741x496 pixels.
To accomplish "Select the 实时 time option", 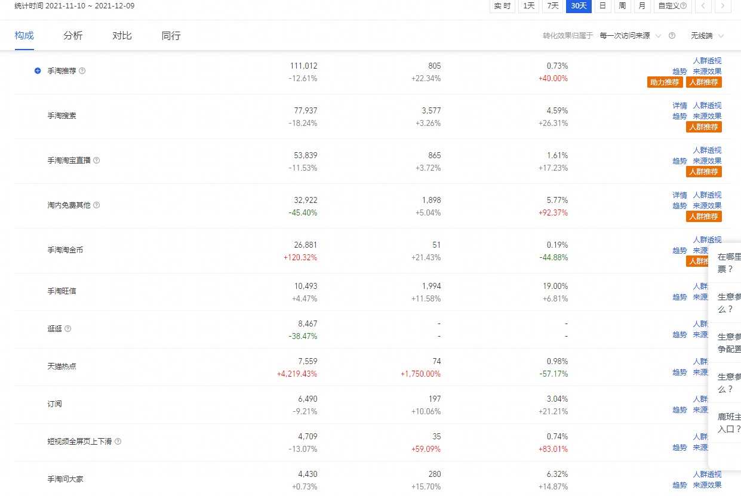I will (502, 6).
